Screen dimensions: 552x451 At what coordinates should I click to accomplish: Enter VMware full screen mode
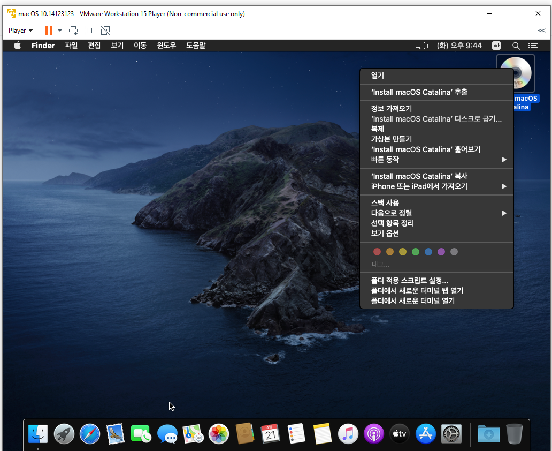[89, 31]
